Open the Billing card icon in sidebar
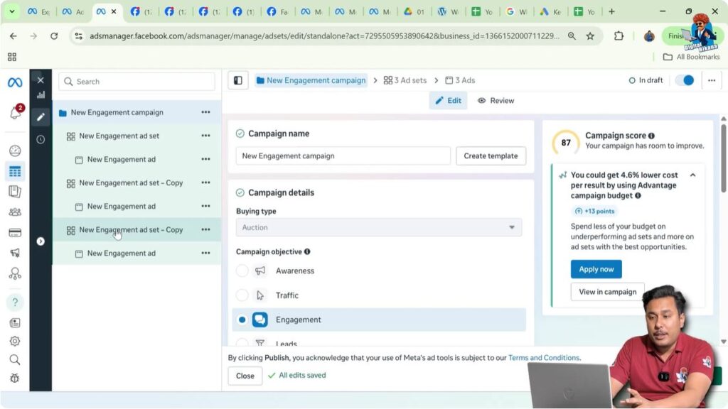This screenshot has height=409, width=728. tap(15, 232)
